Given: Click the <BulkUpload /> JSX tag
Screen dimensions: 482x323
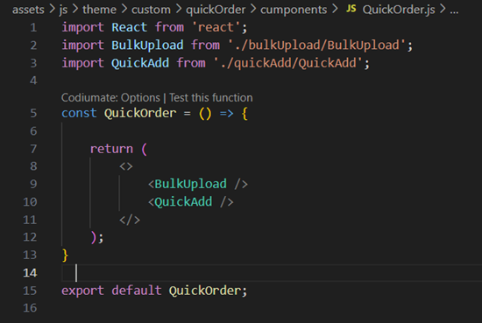Looking at the screenshot, I should point(198,184).
